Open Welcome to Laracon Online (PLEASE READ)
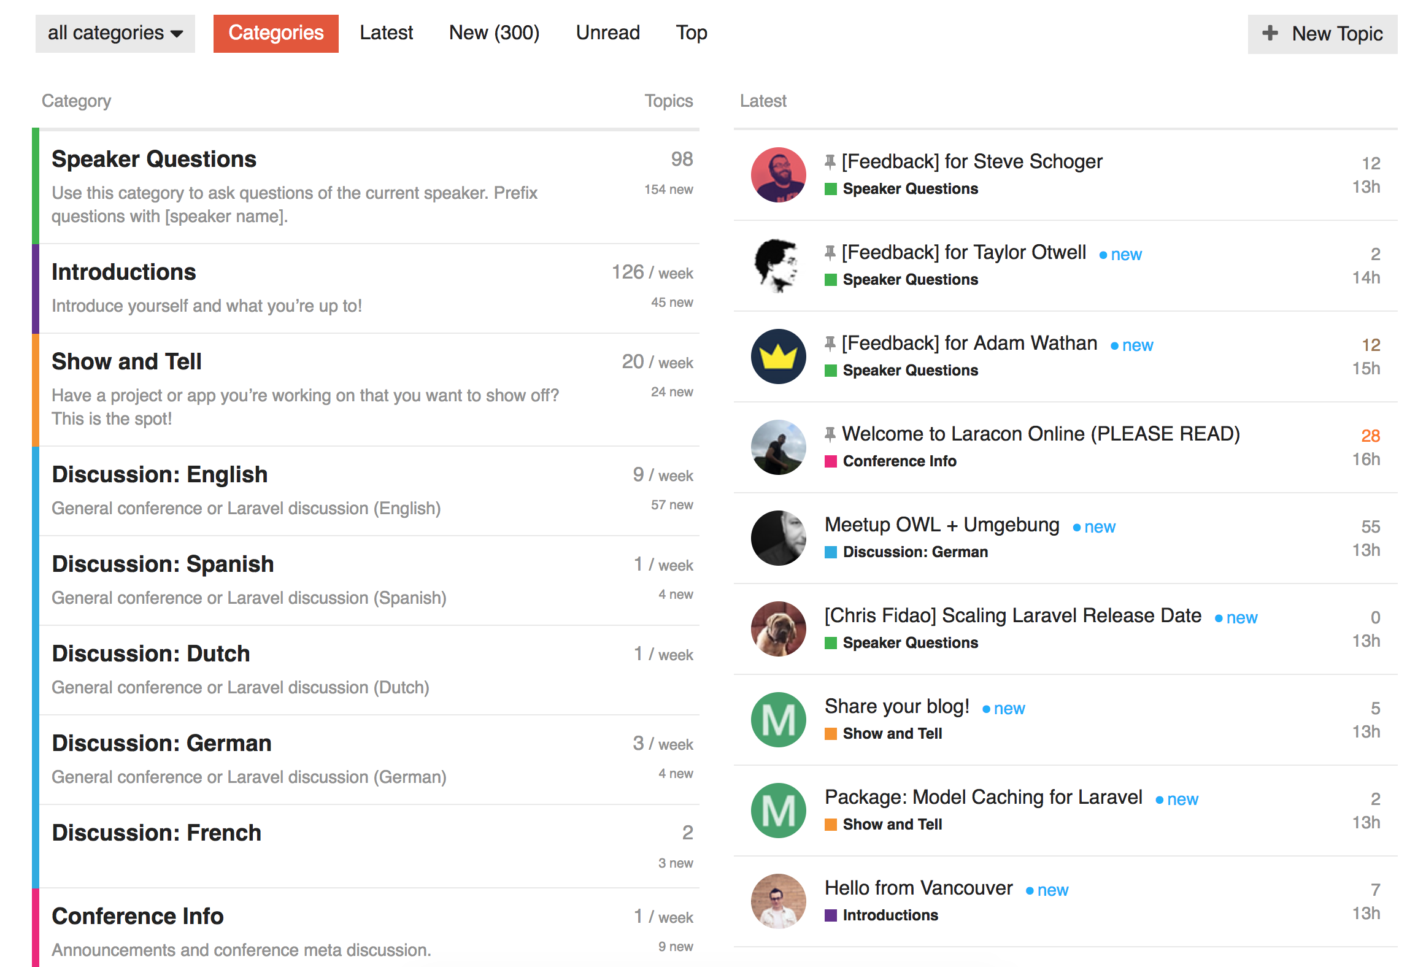This screenshot has width=1426, height=967. coord(1041,434)
